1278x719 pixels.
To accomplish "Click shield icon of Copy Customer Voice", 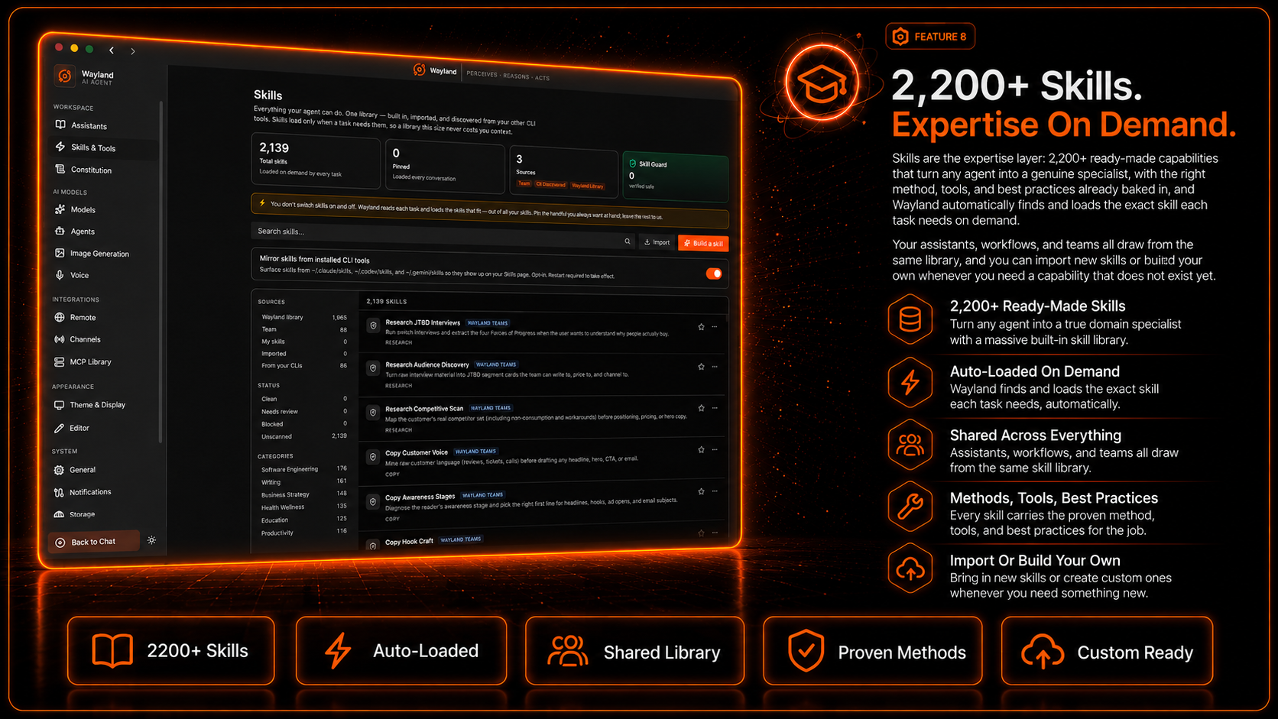I will tap(372, 457).
